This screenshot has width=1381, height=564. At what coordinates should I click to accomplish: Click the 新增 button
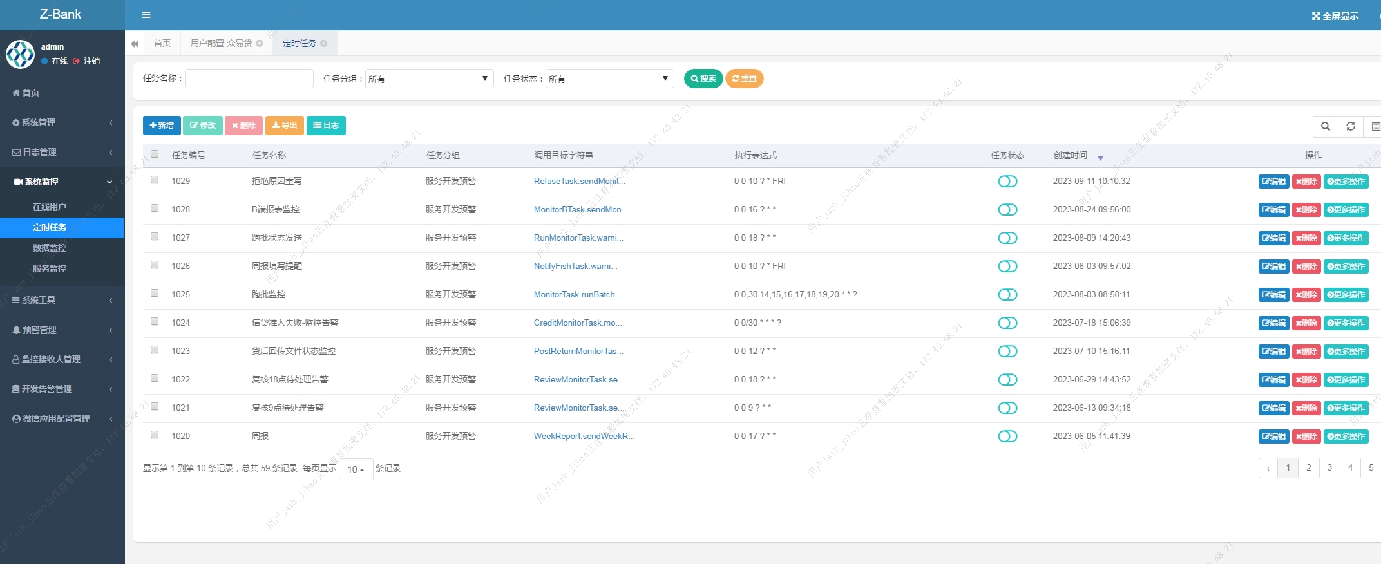click(x=162, y=126)
